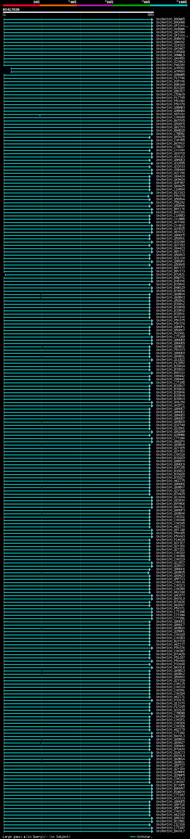Select hit label UniRef100_Q8GTE7
The image size is (190, 839).
tap(170, 91)
